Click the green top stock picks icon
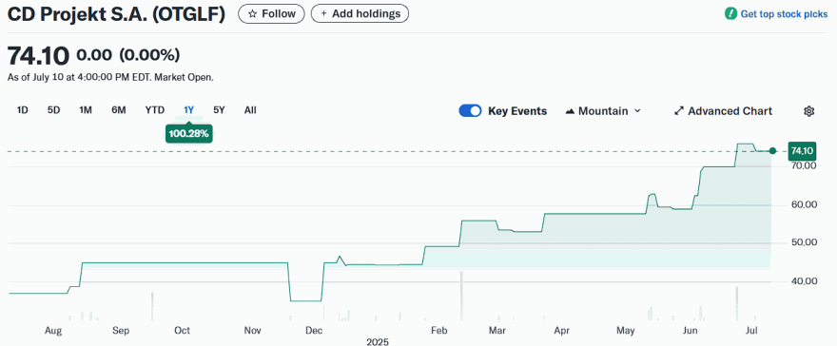Viewport: 837px width, 346px height. [x=730, y=14]
